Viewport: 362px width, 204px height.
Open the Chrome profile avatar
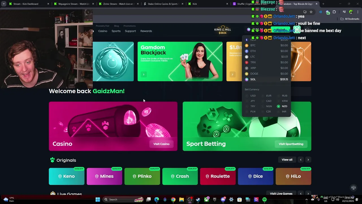tap(351, 12)
